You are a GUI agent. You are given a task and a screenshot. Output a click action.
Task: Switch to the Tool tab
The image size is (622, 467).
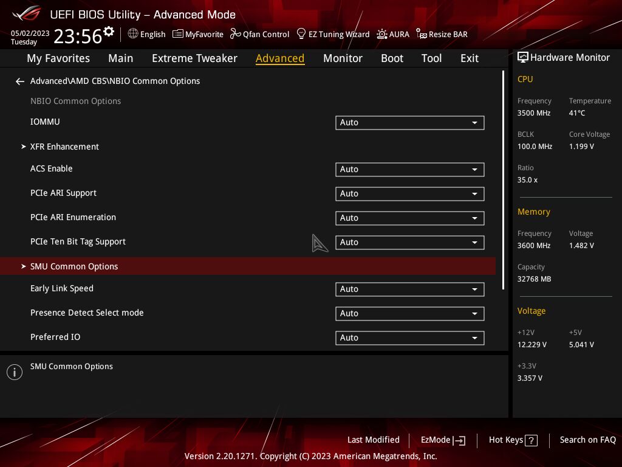pos(432,58)
